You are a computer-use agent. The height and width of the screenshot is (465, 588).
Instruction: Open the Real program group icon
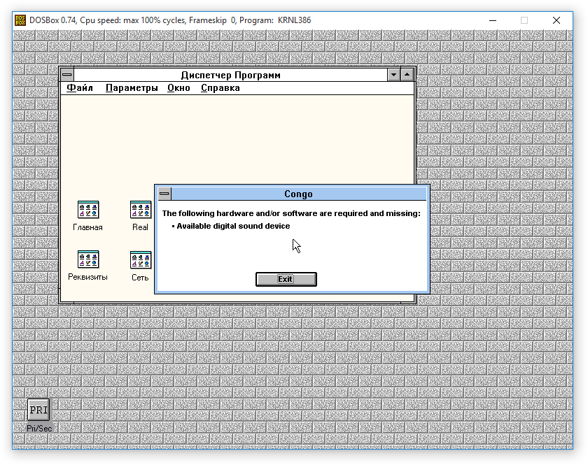click(x=141, y=210)
